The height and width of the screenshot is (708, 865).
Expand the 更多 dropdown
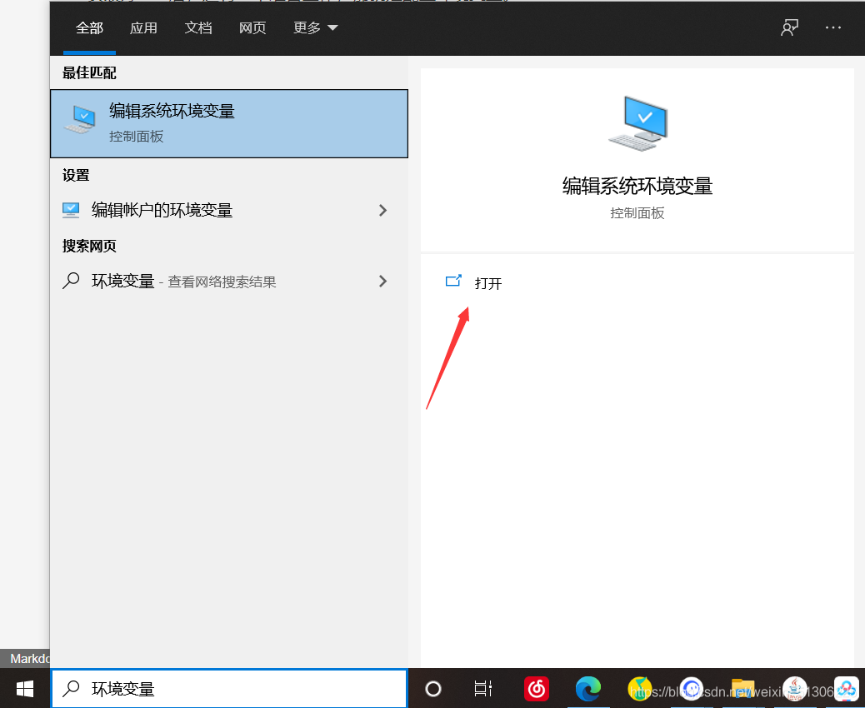coord(315,27)
